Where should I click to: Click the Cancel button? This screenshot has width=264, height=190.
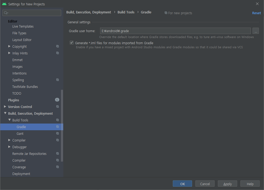point(205,184)
